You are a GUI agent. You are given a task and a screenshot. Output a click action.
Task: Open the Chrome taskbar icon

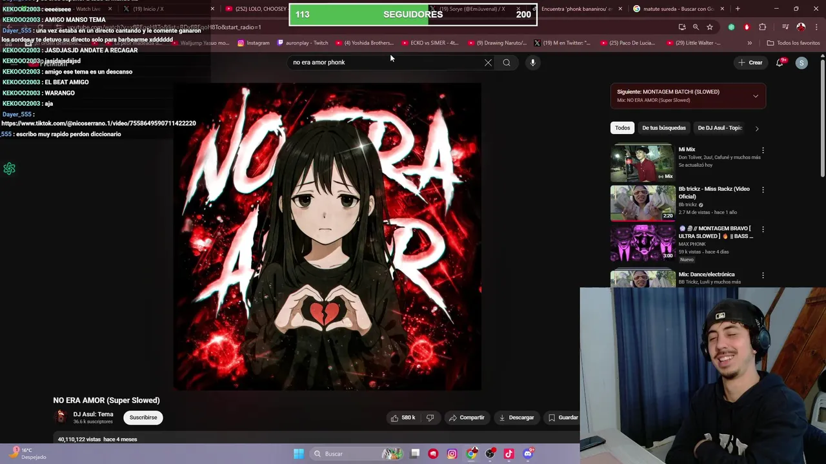tap(472, 454)
